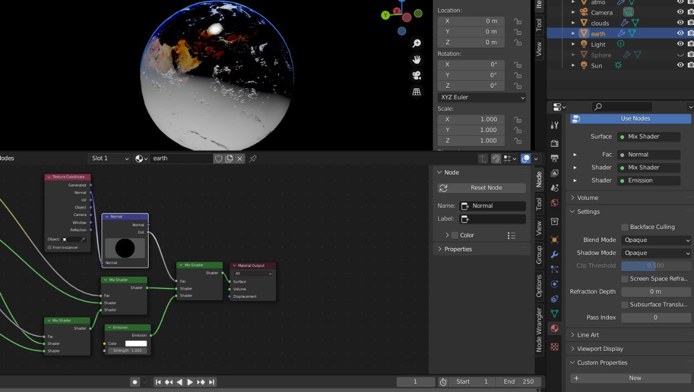694x392 pixels.
Task: Click the Use Nodes button
Action: tap(631, 119)
